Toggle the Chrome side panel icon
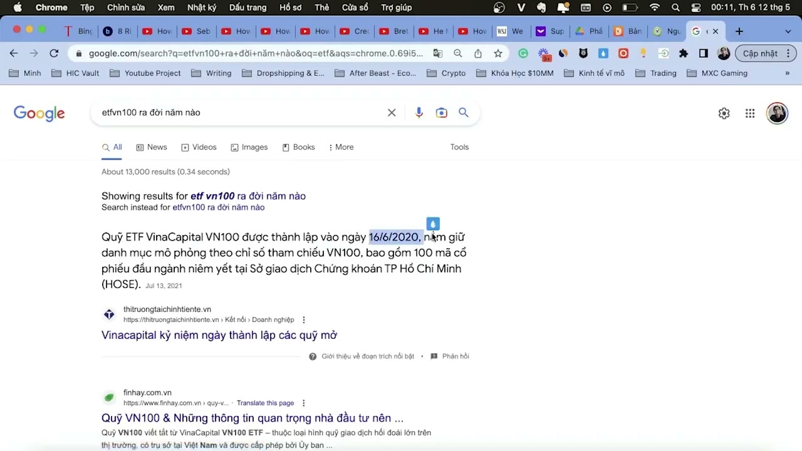This screenshot has width=802, height=451. (x=704, y=53)
